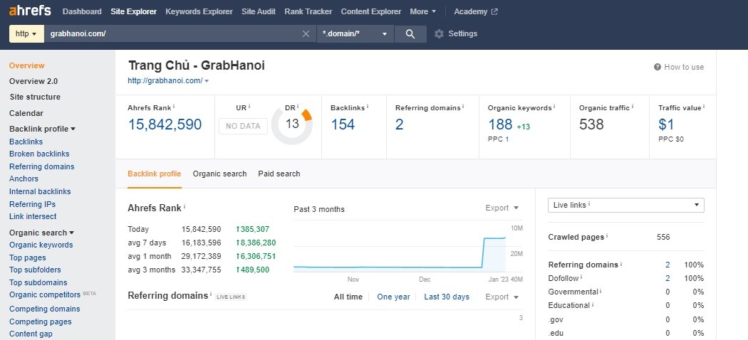This screenshot has height=340, width=748.
Task: Click info icon next to DR
Action: (298, 107)
